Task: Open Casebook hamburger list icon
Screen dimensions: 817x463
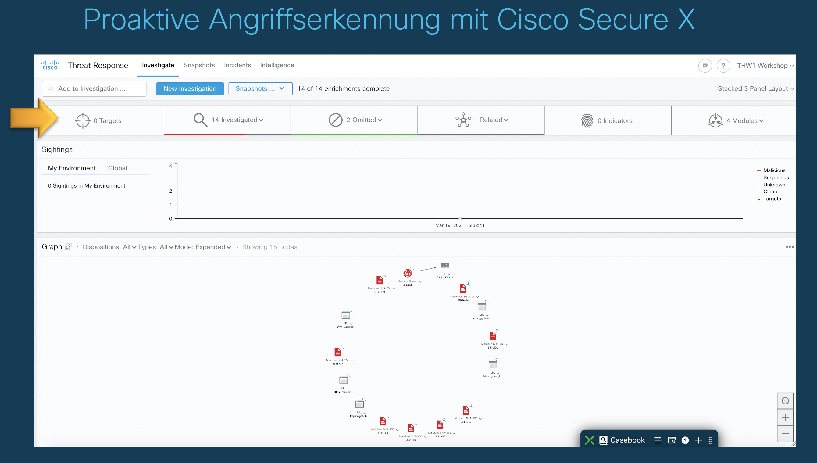Action: point(658,440)
